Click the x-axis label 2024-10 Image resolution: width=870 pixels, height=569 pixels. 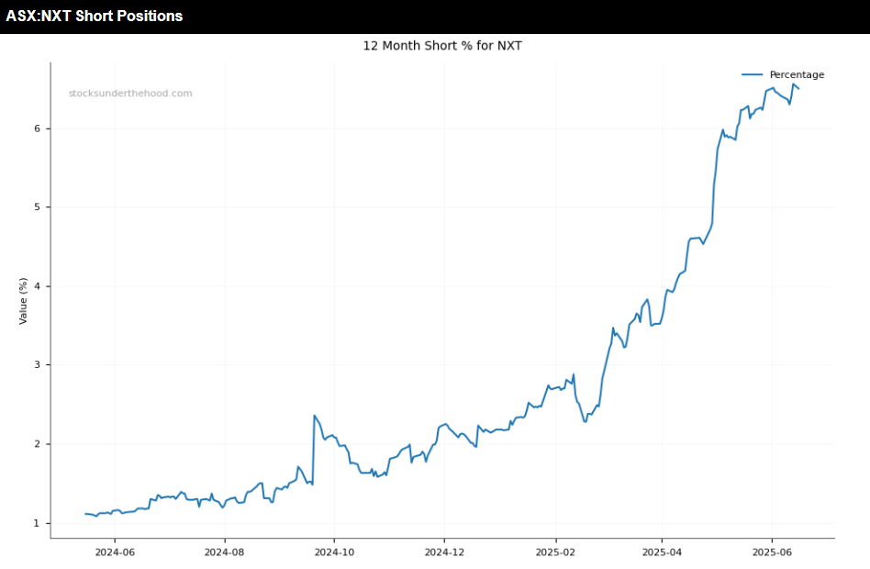334,552
